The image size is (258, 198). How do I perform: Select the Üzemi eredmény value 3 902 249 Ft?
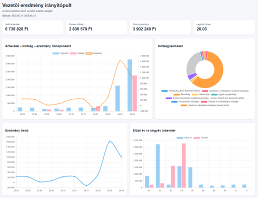coord(144,29)
